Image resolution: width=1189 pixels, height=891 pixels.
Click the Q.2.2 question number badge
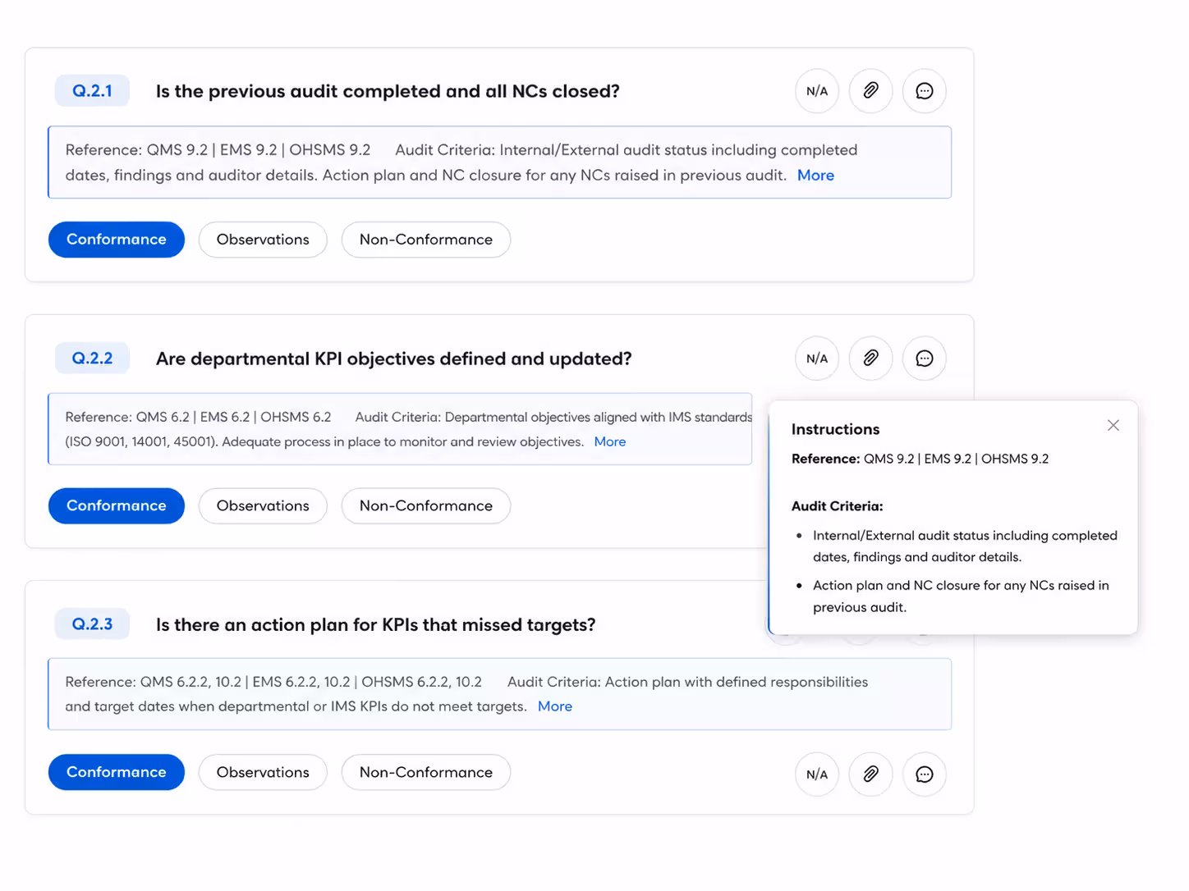92,359
